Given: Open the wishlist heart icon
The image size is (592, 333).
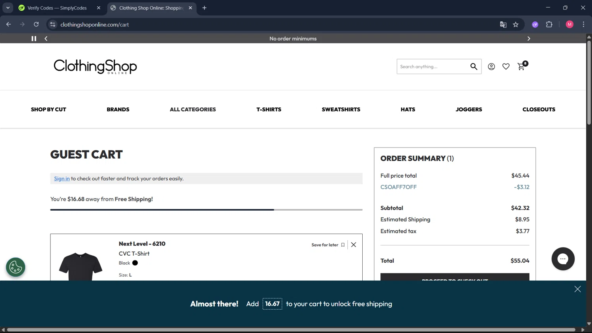Looking at the screenshot, I should pyautogui.click(x=506, y=67).
